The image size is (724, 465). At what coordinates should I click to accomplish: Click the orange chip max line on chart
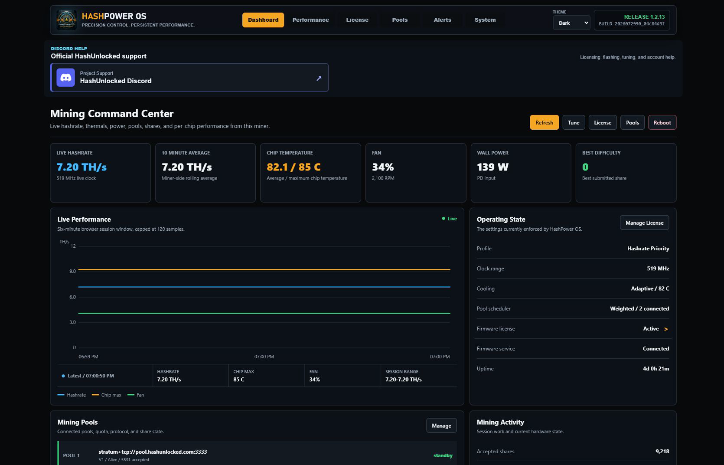click(264, 269)
